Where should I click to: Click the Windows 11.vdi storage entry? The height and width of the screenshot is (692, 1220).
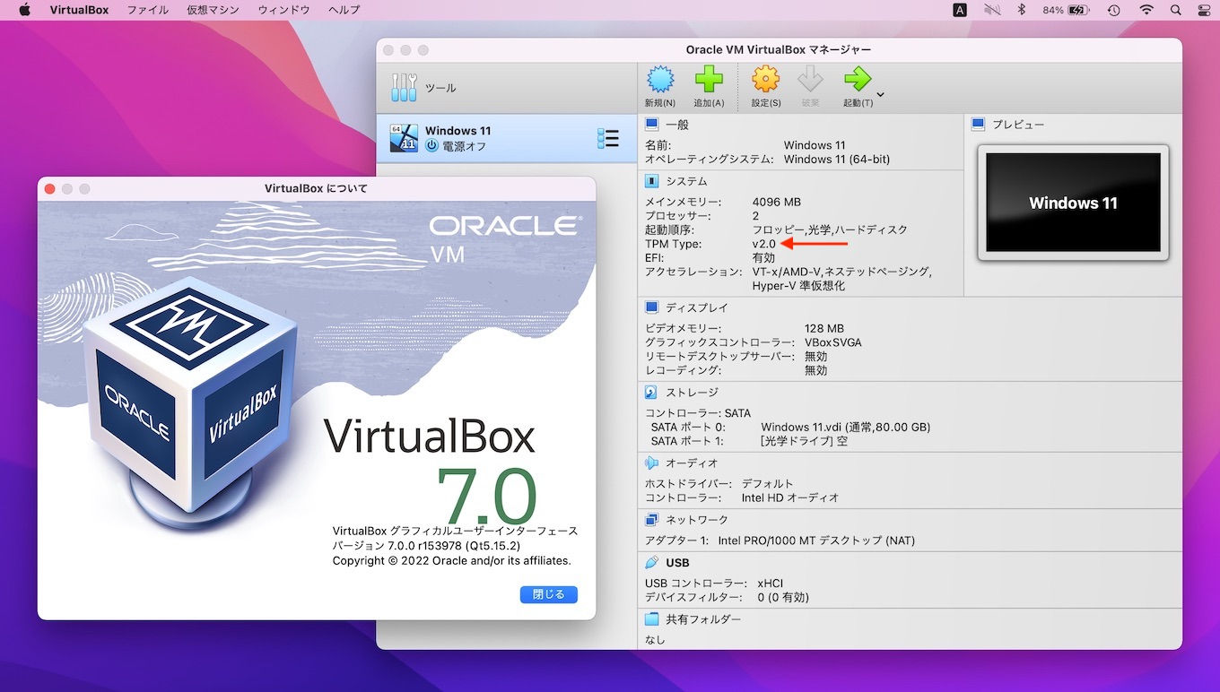845,427
